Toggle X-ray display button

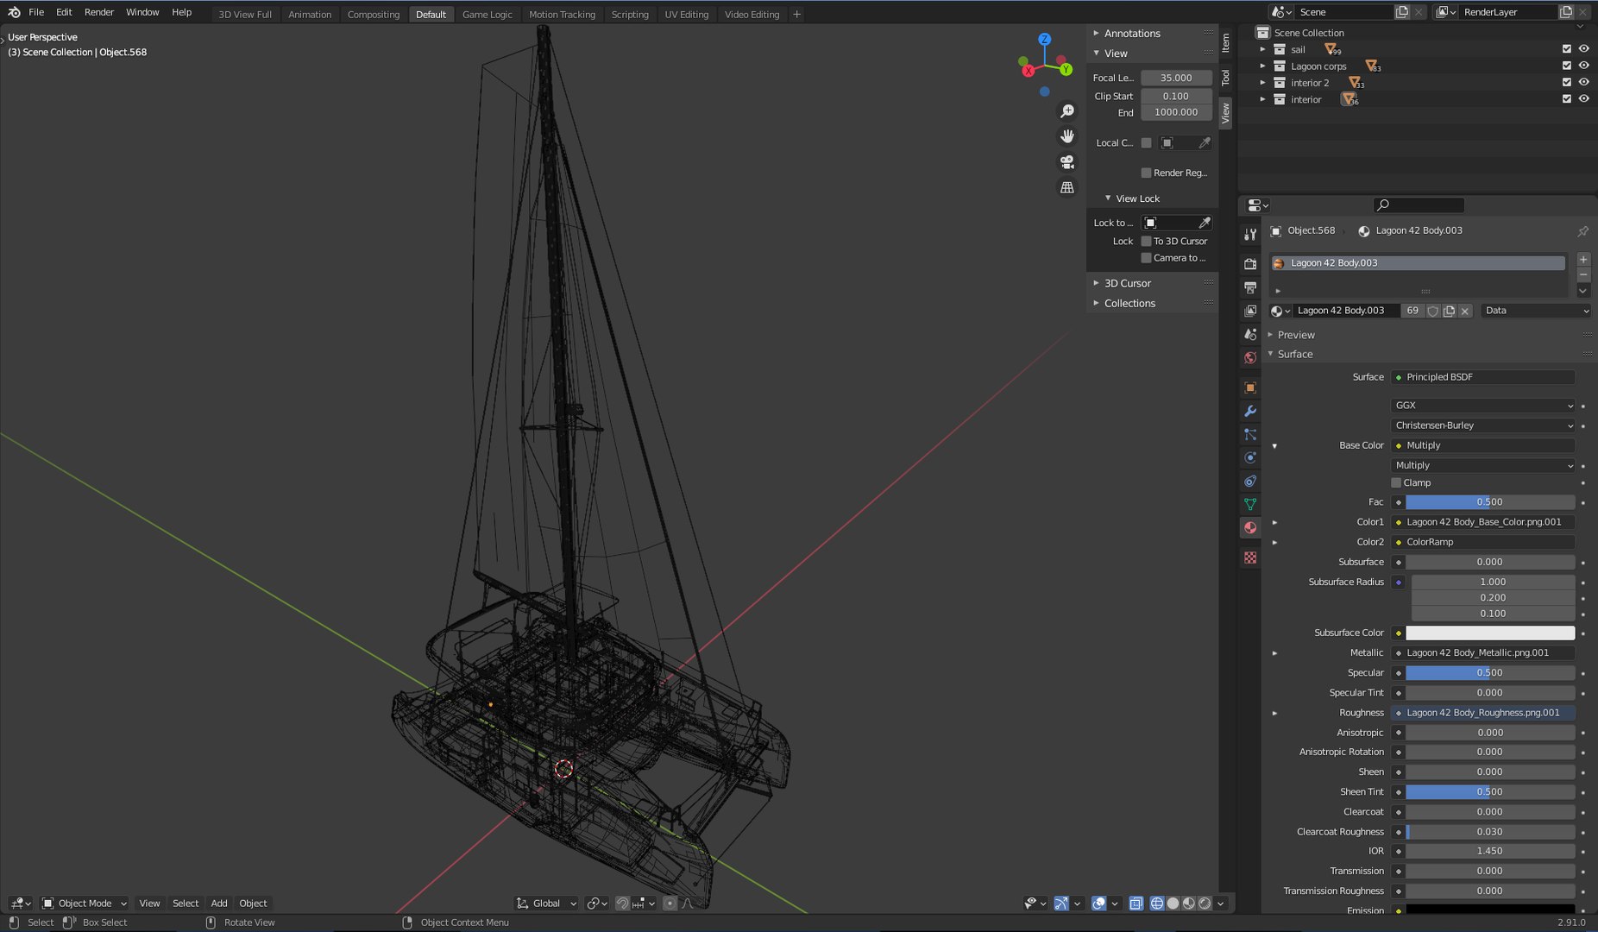1136,904
